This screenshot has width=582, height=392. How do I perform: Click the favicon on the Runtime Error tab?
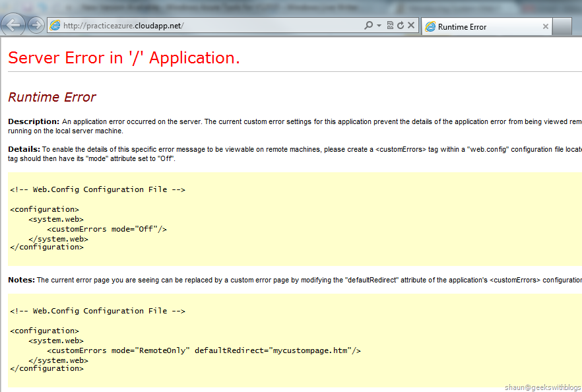(x=431, y=27)
